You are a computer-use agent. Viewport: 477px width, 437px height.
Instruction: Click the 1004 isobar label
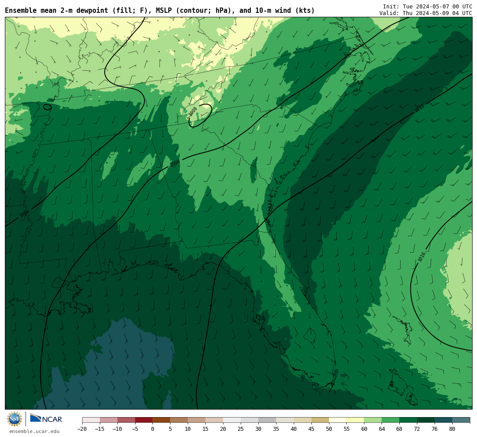coord(24,213)
